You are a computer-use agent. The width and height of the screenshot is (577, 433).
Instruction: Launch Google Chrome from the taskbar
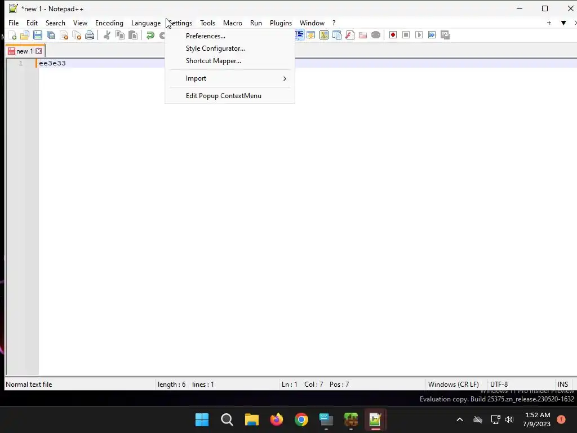[301, 419]
